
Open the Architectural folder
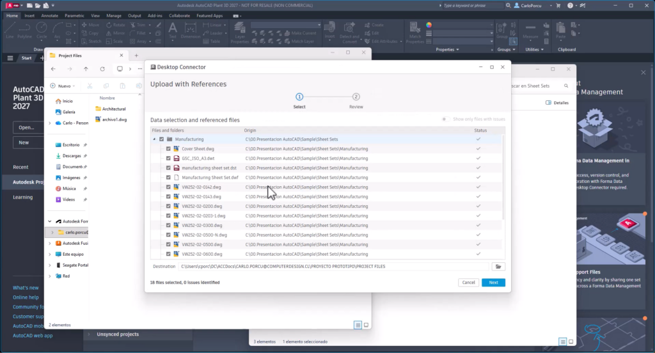(111, 109)
